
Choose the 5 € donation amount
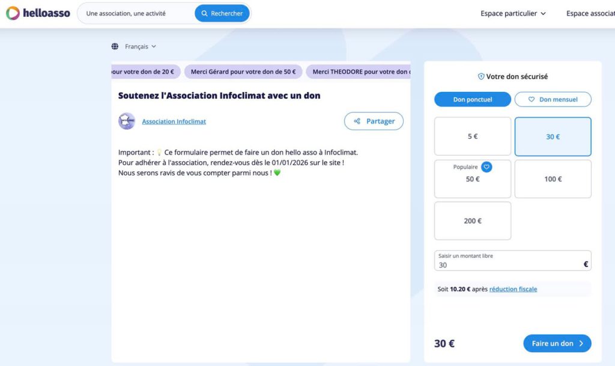(x=472, y=136)
